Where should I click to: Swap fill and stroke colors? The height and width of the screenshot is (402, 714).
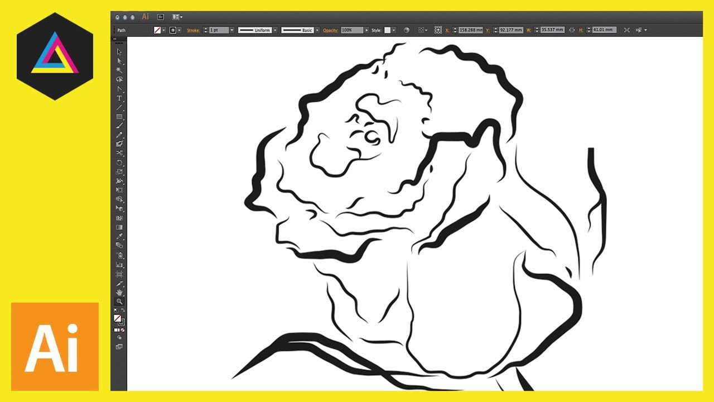tap(123, 310)
